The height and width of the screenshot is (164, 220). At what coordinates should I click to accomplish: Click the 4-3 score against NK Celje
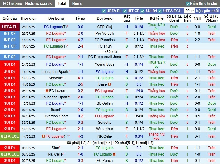80,136
